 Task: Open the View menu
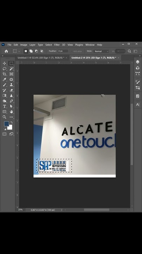pyautogui.click(x=70, y=45)
